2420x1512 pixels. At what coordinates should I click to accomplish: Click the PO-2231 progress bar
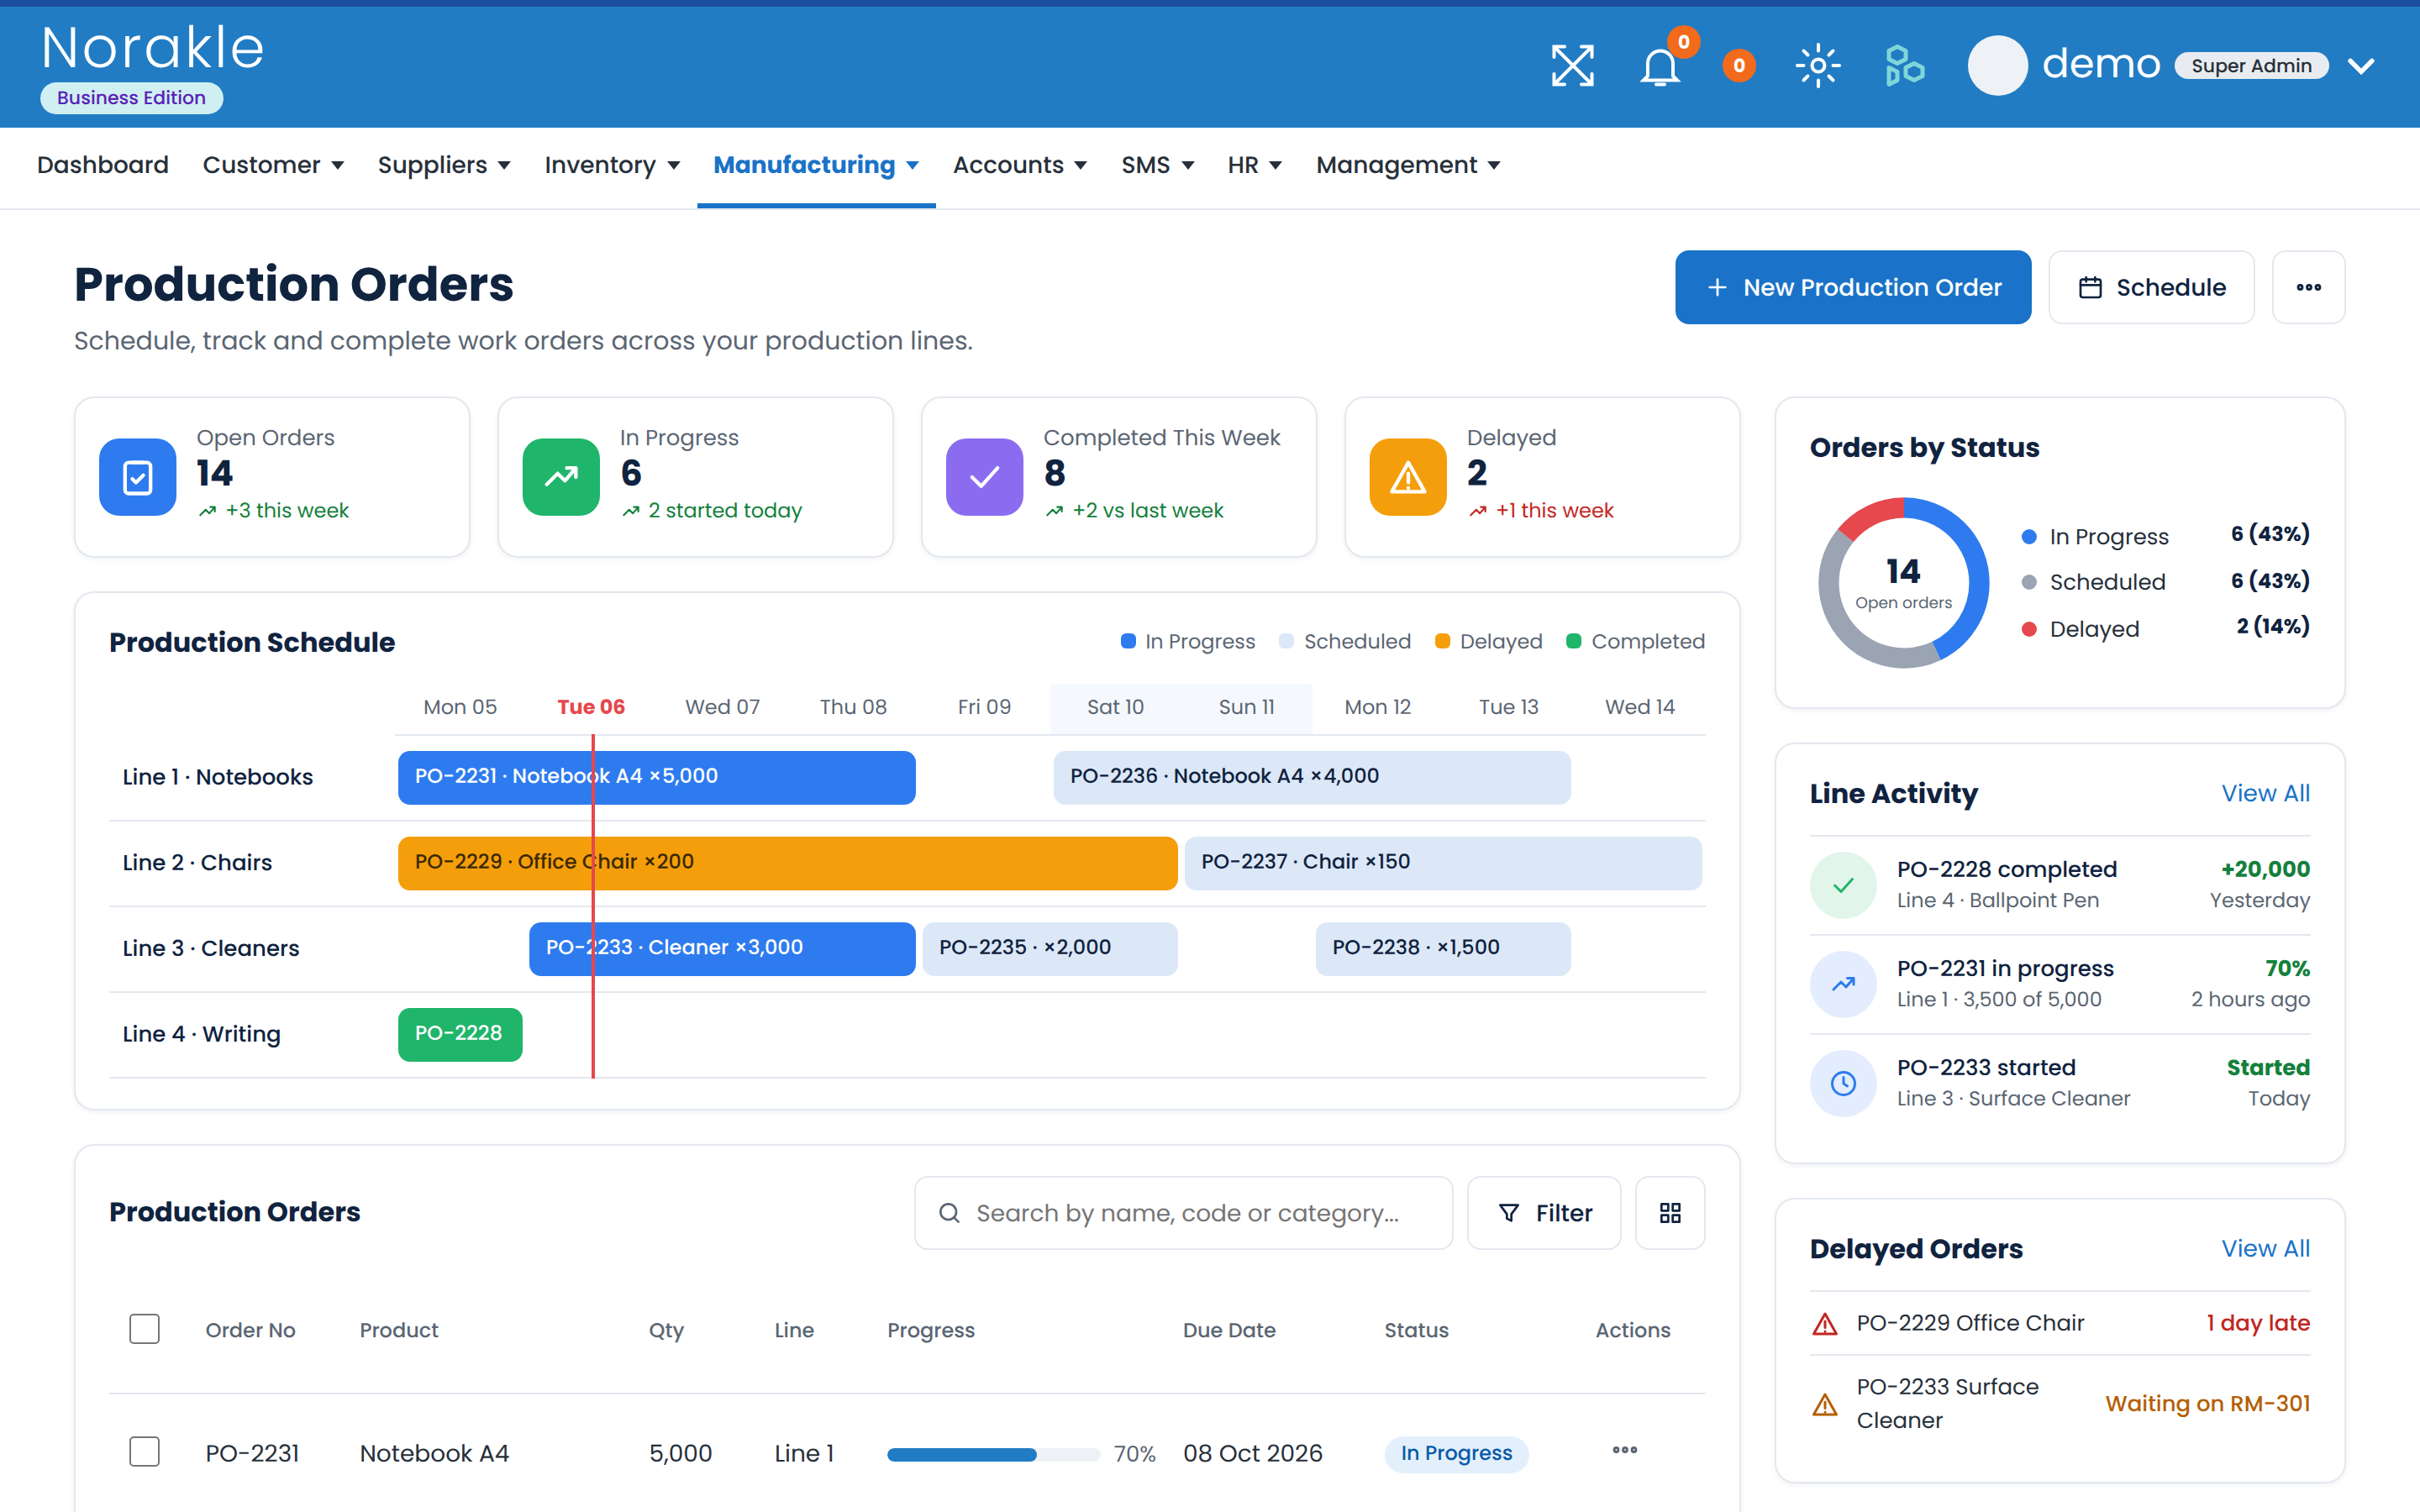(993, 1454)
